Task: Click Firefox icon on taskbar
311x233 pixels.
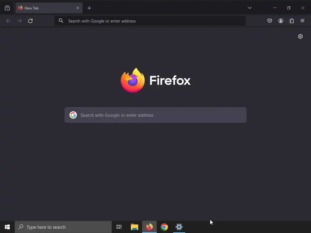Action: pos(149,227)
